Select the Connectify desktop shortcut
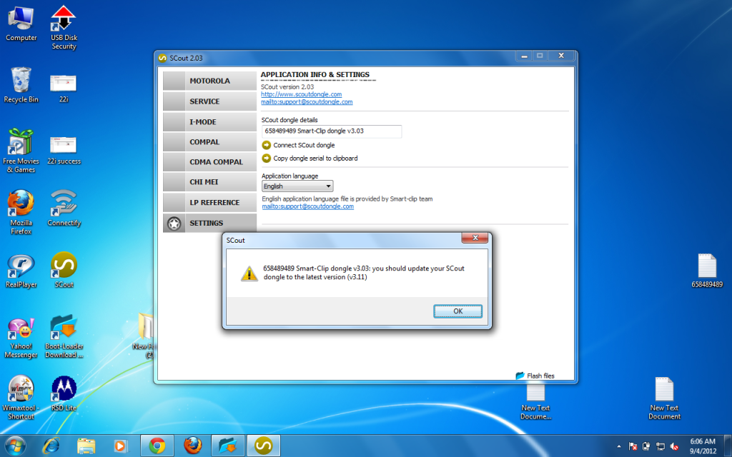Viewport: 732px width, 457px height. tap(64, 208)
